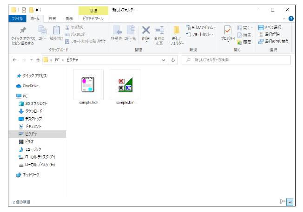Open Downloads folder in sidebar
Screen dimensions: 303x212
click(x=31, y=111)
